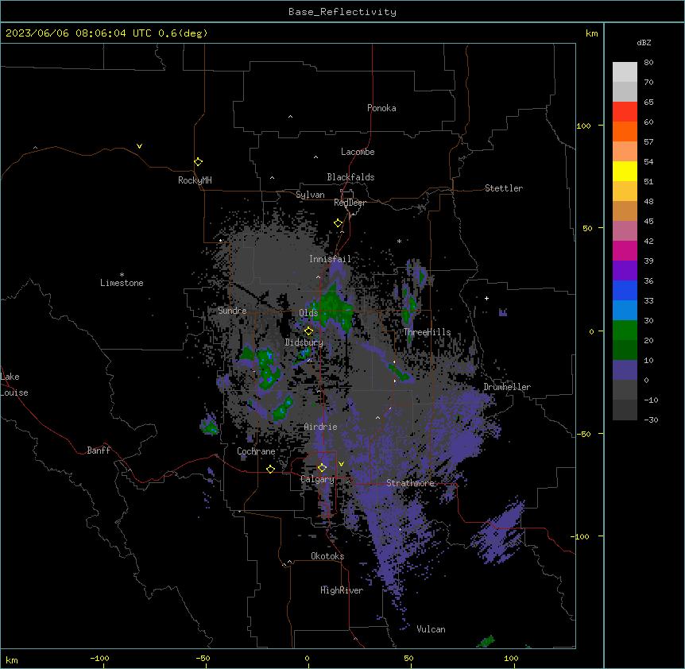Click the asterisk marker east of Innisfail

pyautogui.click(x=399, y=241)
